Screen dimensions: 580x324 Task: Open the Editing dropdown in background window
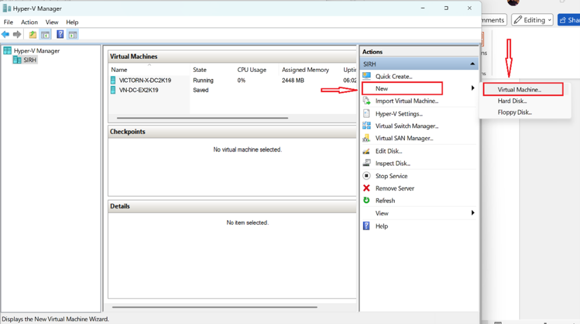532,20
